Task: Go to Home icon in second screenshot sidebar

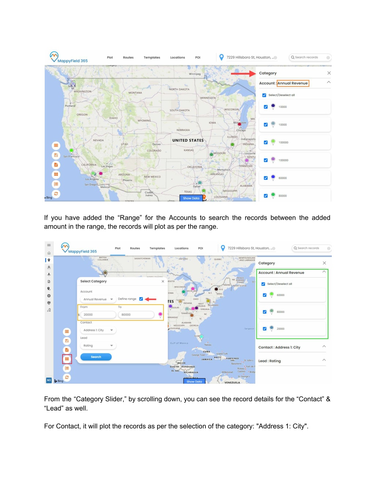Action: (x=49, y=253)
